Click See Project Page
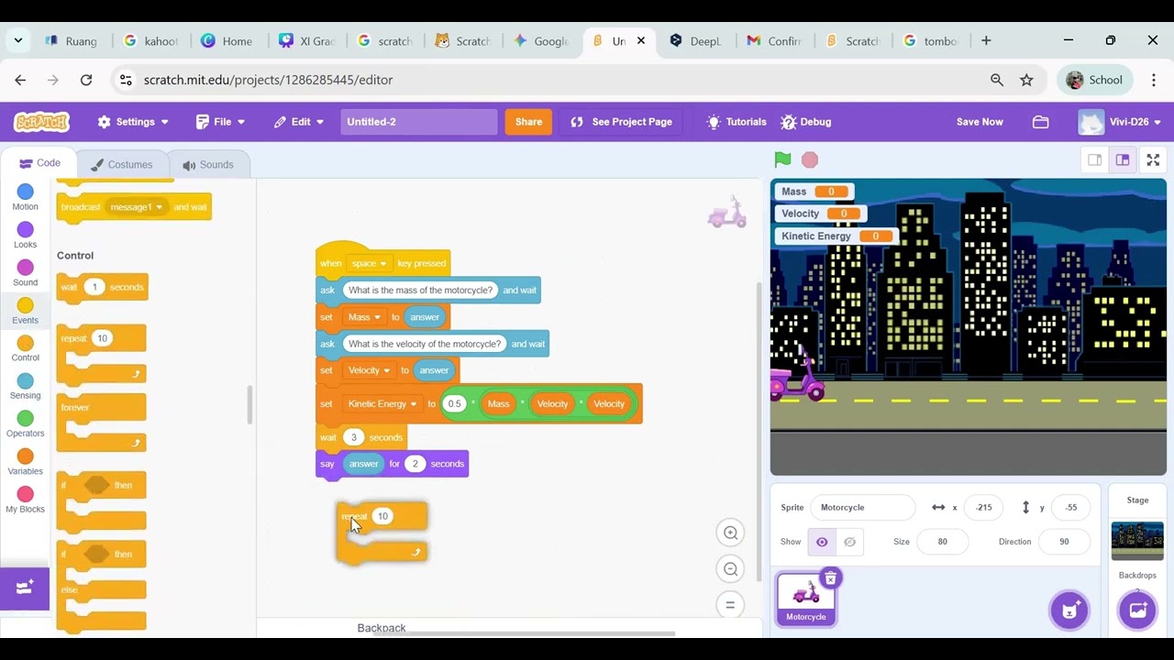Image resolution: width=1174 pixels, height=660 pixels. pyautogui.click(x=621, y=122)
